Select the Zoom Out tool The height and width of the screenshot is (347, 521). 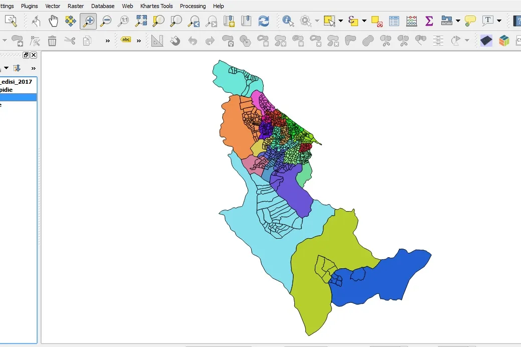pyautogui.click(x=106, y=21)
